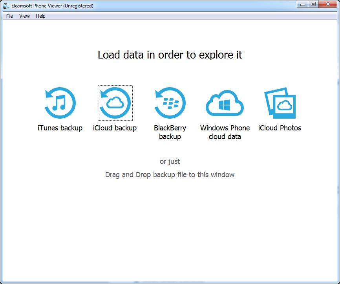Click the Load data heading text

170,55
